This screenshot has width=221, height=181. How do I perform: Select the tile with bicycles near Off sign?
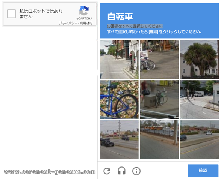[x=159, y=60]
